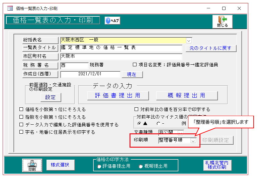Click 元のタイトルに戻す button
Image resolution: width=259 pixels, height=181 pixels.
click(210, 48)
